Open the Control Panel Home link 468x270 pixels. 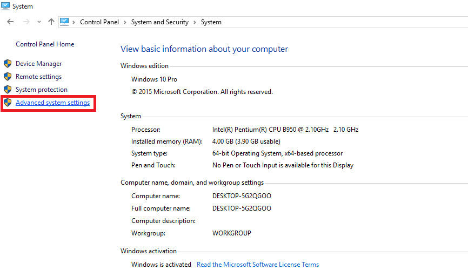[x=45, y=44]
